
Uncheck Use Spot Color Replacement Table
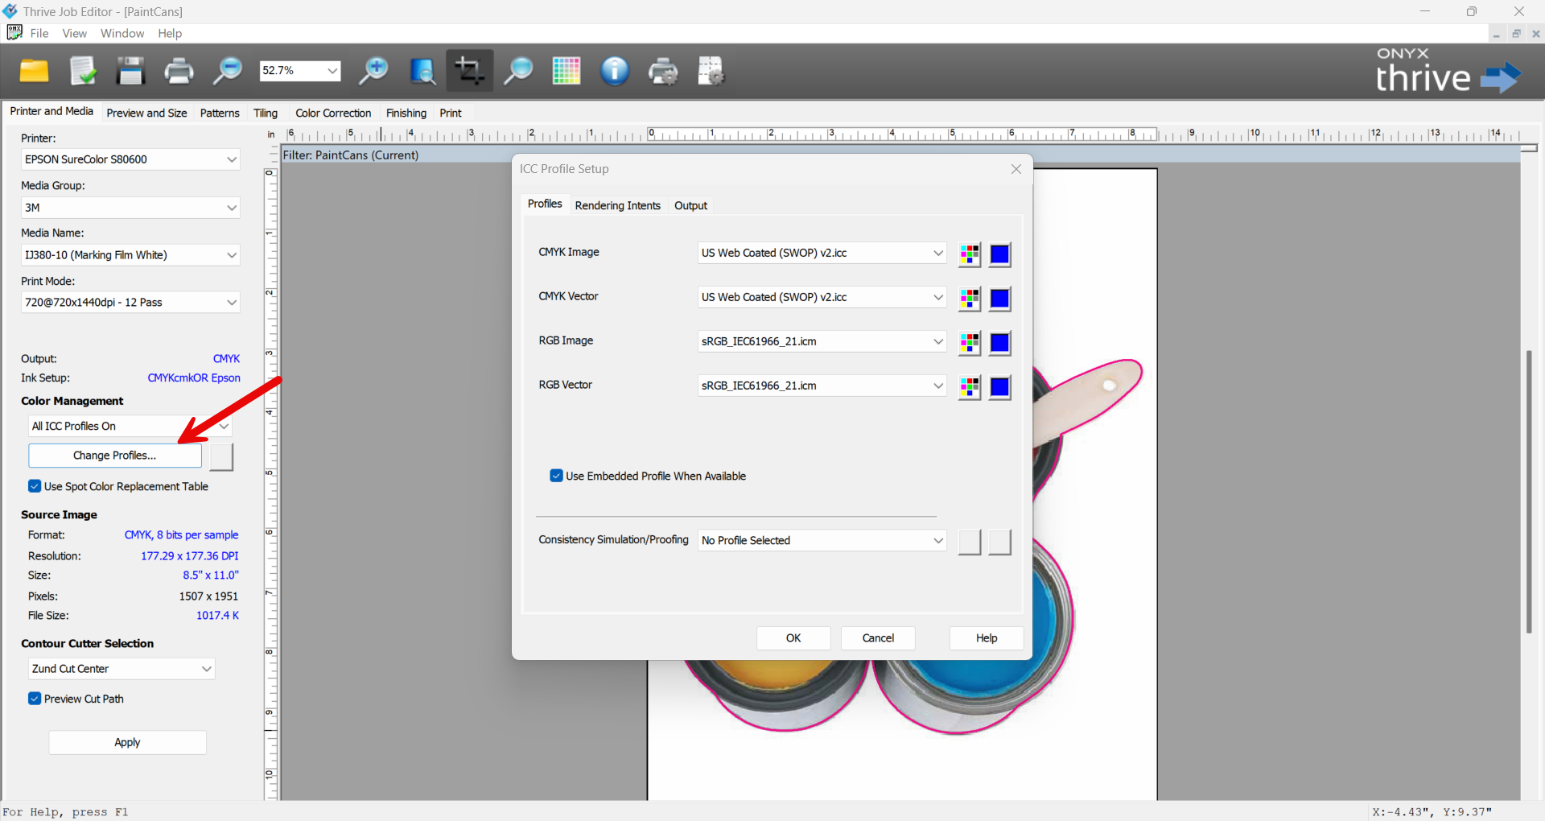pos(35,486)
